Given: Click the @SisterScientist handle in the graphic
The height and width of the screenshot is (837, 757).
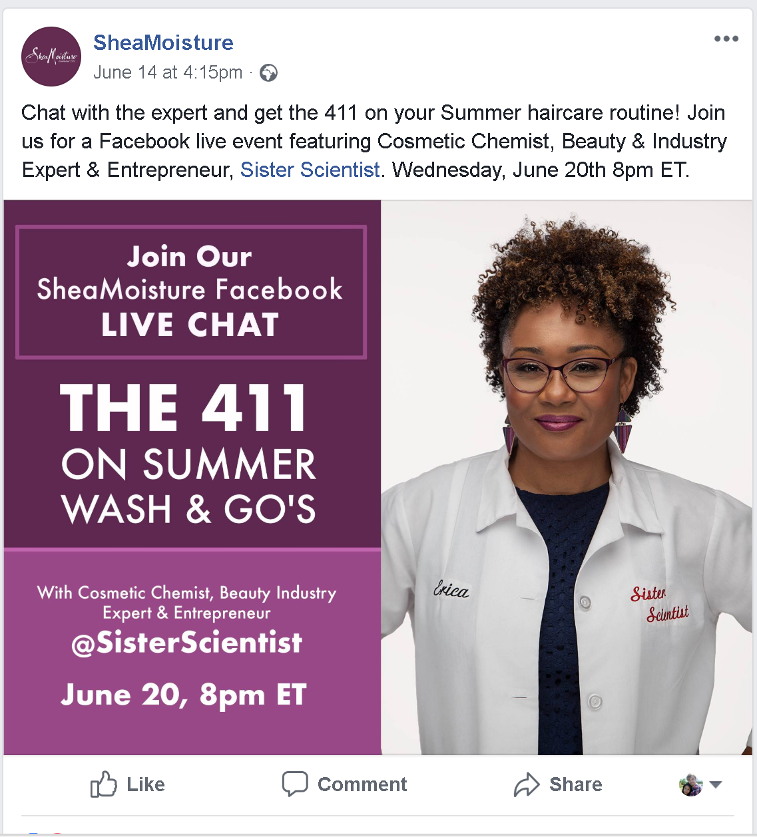Looking at the screenshot, I should (x=187, y=643).
